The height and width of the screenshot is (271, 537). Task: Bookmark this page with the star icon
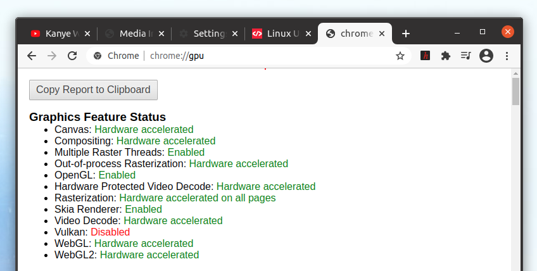pos(400,56)
